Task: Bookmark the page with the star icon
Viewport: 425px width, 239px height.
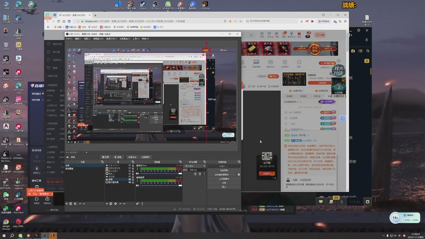Action: tap(230, 21)
